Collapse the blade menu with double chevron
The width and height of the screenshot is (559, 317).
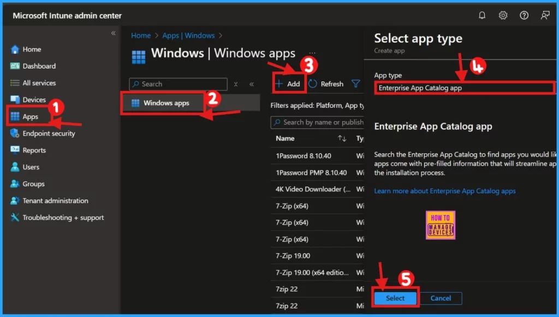tap(252, 84)
